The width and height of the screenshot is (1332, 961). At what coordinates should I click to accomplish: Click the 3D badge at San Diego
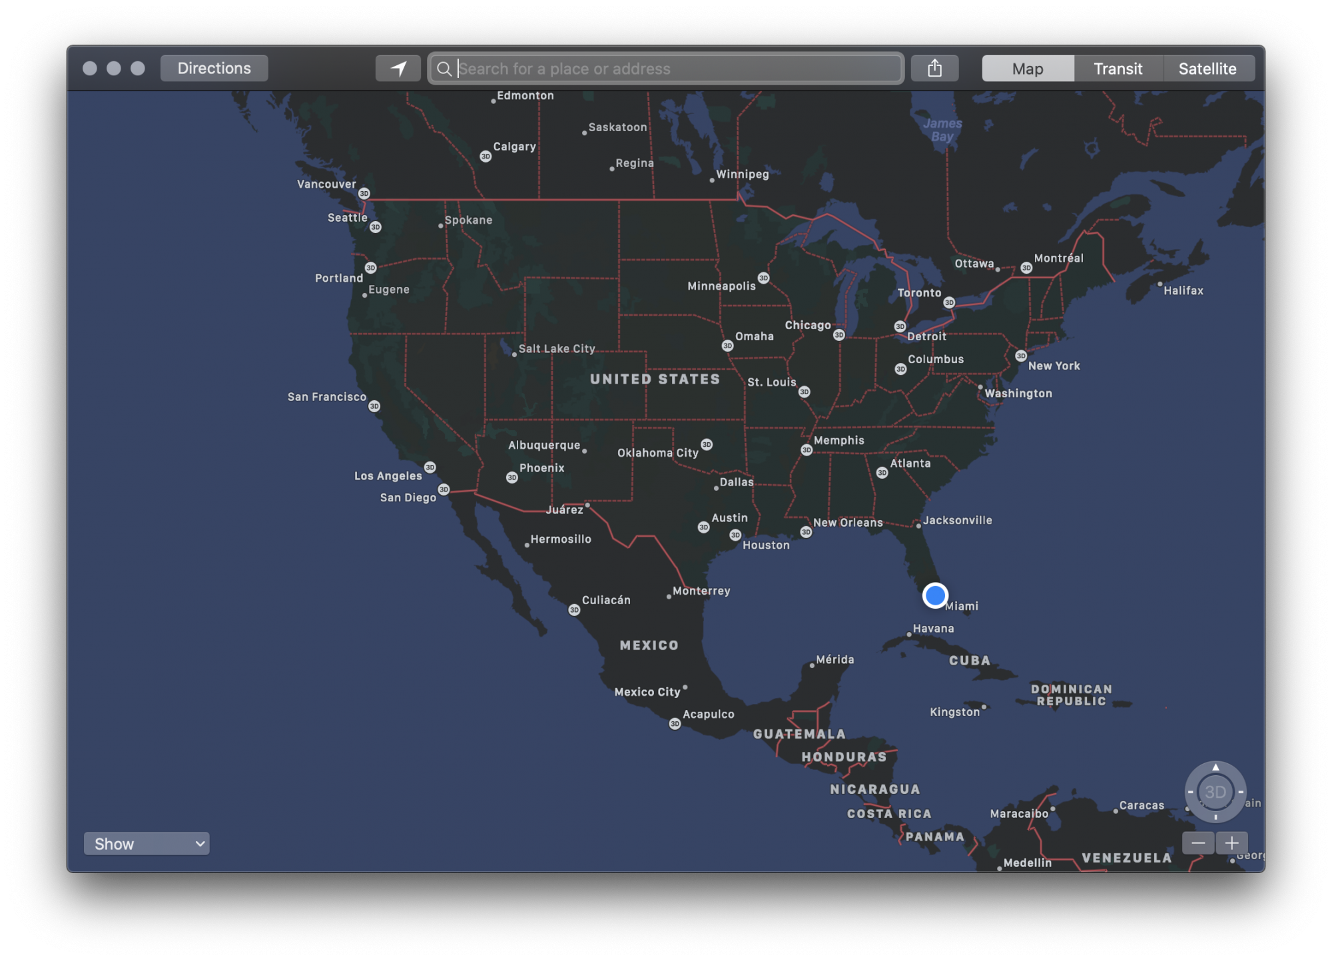click(x=444, y=489)
